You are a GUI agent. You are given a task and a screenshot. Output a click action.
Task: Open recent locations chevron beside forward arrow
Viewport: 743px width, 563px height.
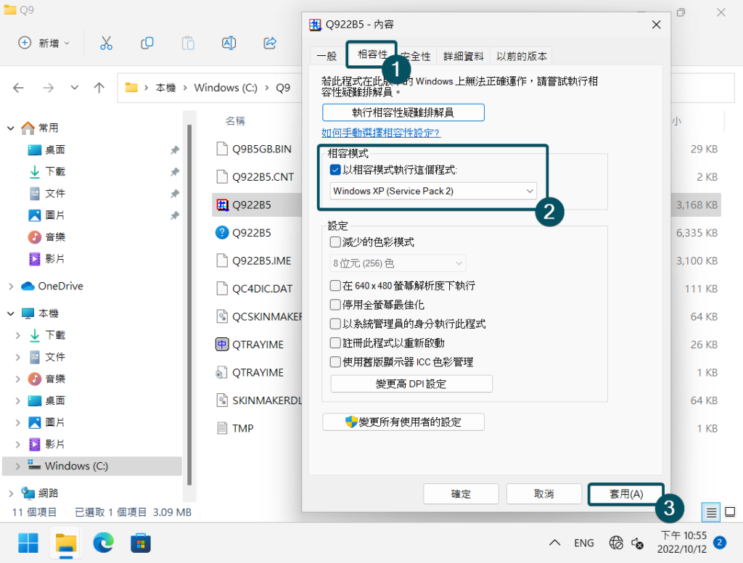pyautogui.click(x=75, y=88)
